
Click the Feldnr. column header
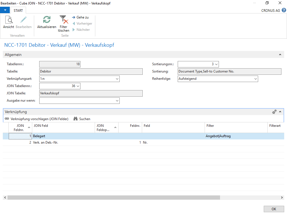pos(130,128)
